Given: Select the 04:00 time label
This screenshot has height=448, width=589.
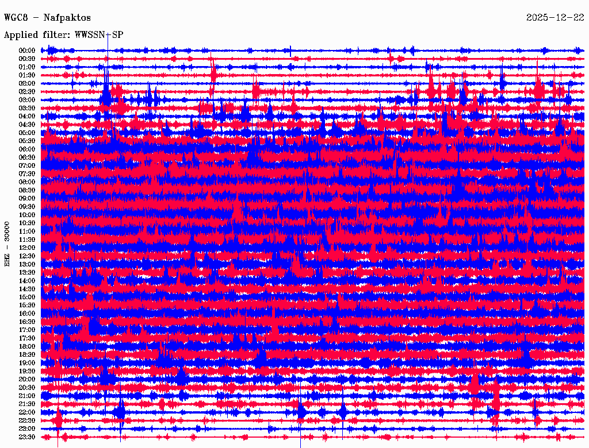Looking at the screenshot, I should 27,117.
